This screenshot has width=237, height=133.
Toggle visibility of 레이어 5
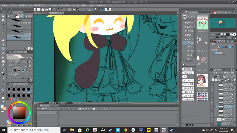point(212,94)
